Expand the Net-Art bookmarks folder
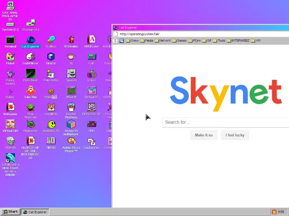Image resolution: width=289 pixels, height=216 pixels. [163, 40]
